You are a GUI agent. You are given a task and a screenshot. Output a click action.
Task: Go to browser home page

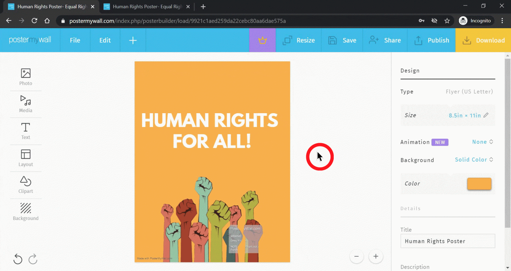coord(47,21)
